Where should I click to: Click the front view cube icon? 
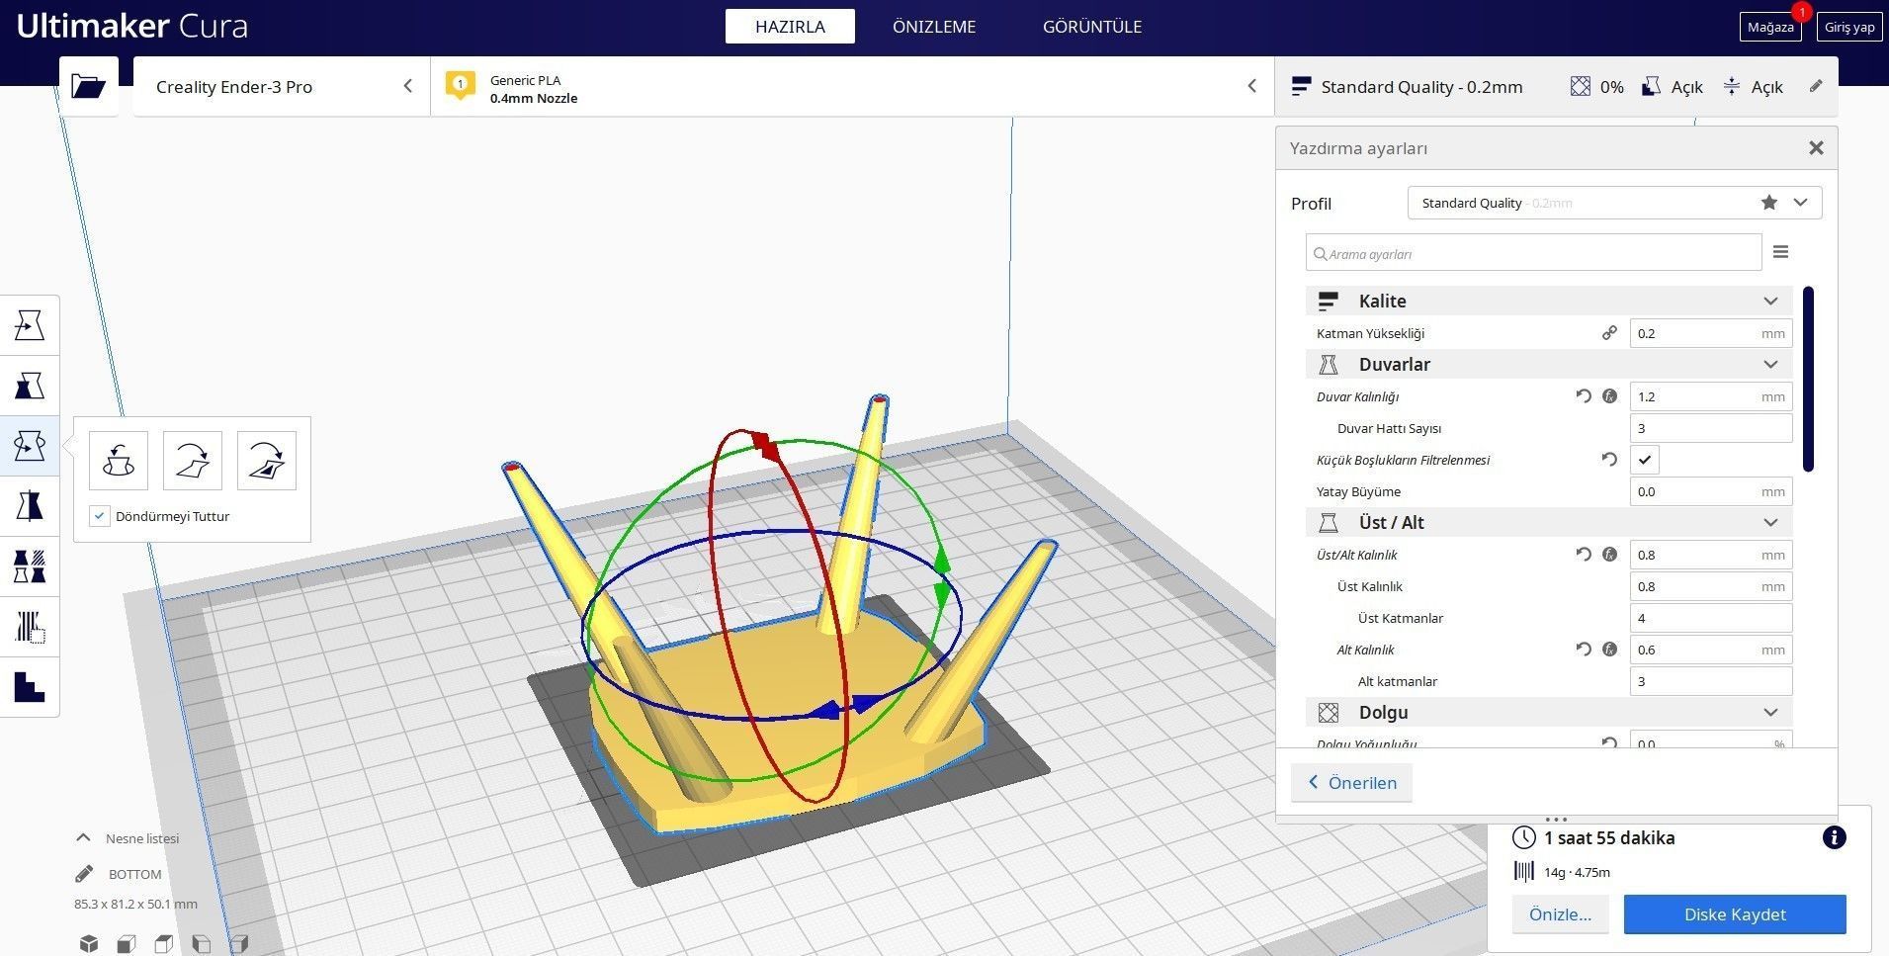click(127, 943)
